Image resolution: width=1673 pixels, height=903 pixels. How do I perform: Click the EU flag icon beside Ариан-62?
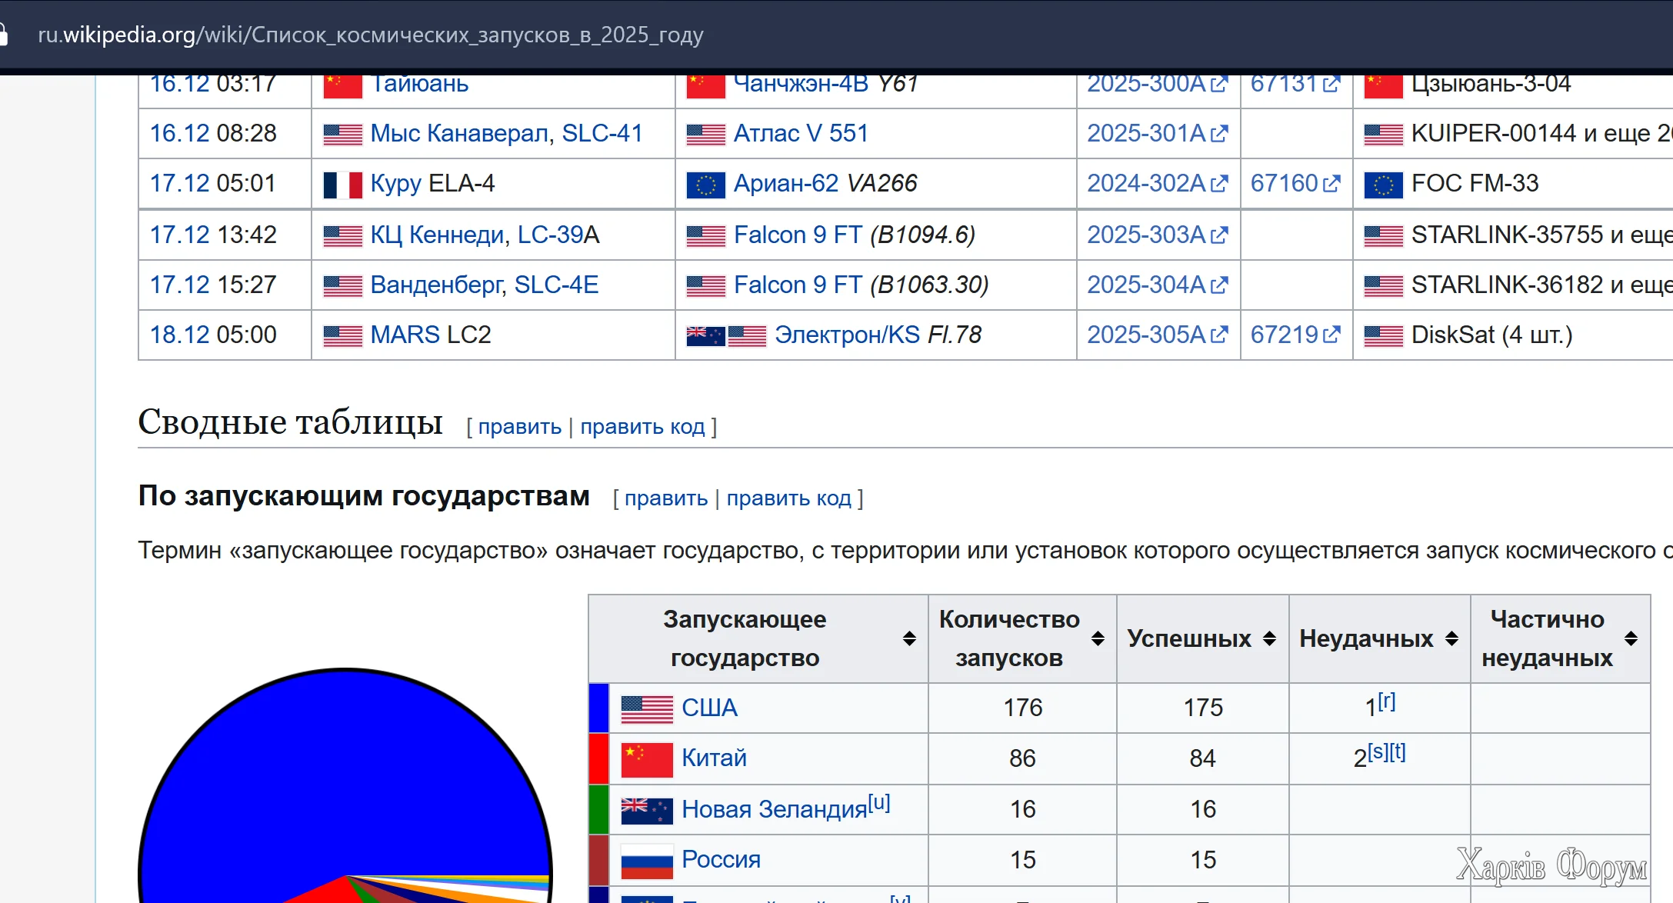tap(705, 185)
